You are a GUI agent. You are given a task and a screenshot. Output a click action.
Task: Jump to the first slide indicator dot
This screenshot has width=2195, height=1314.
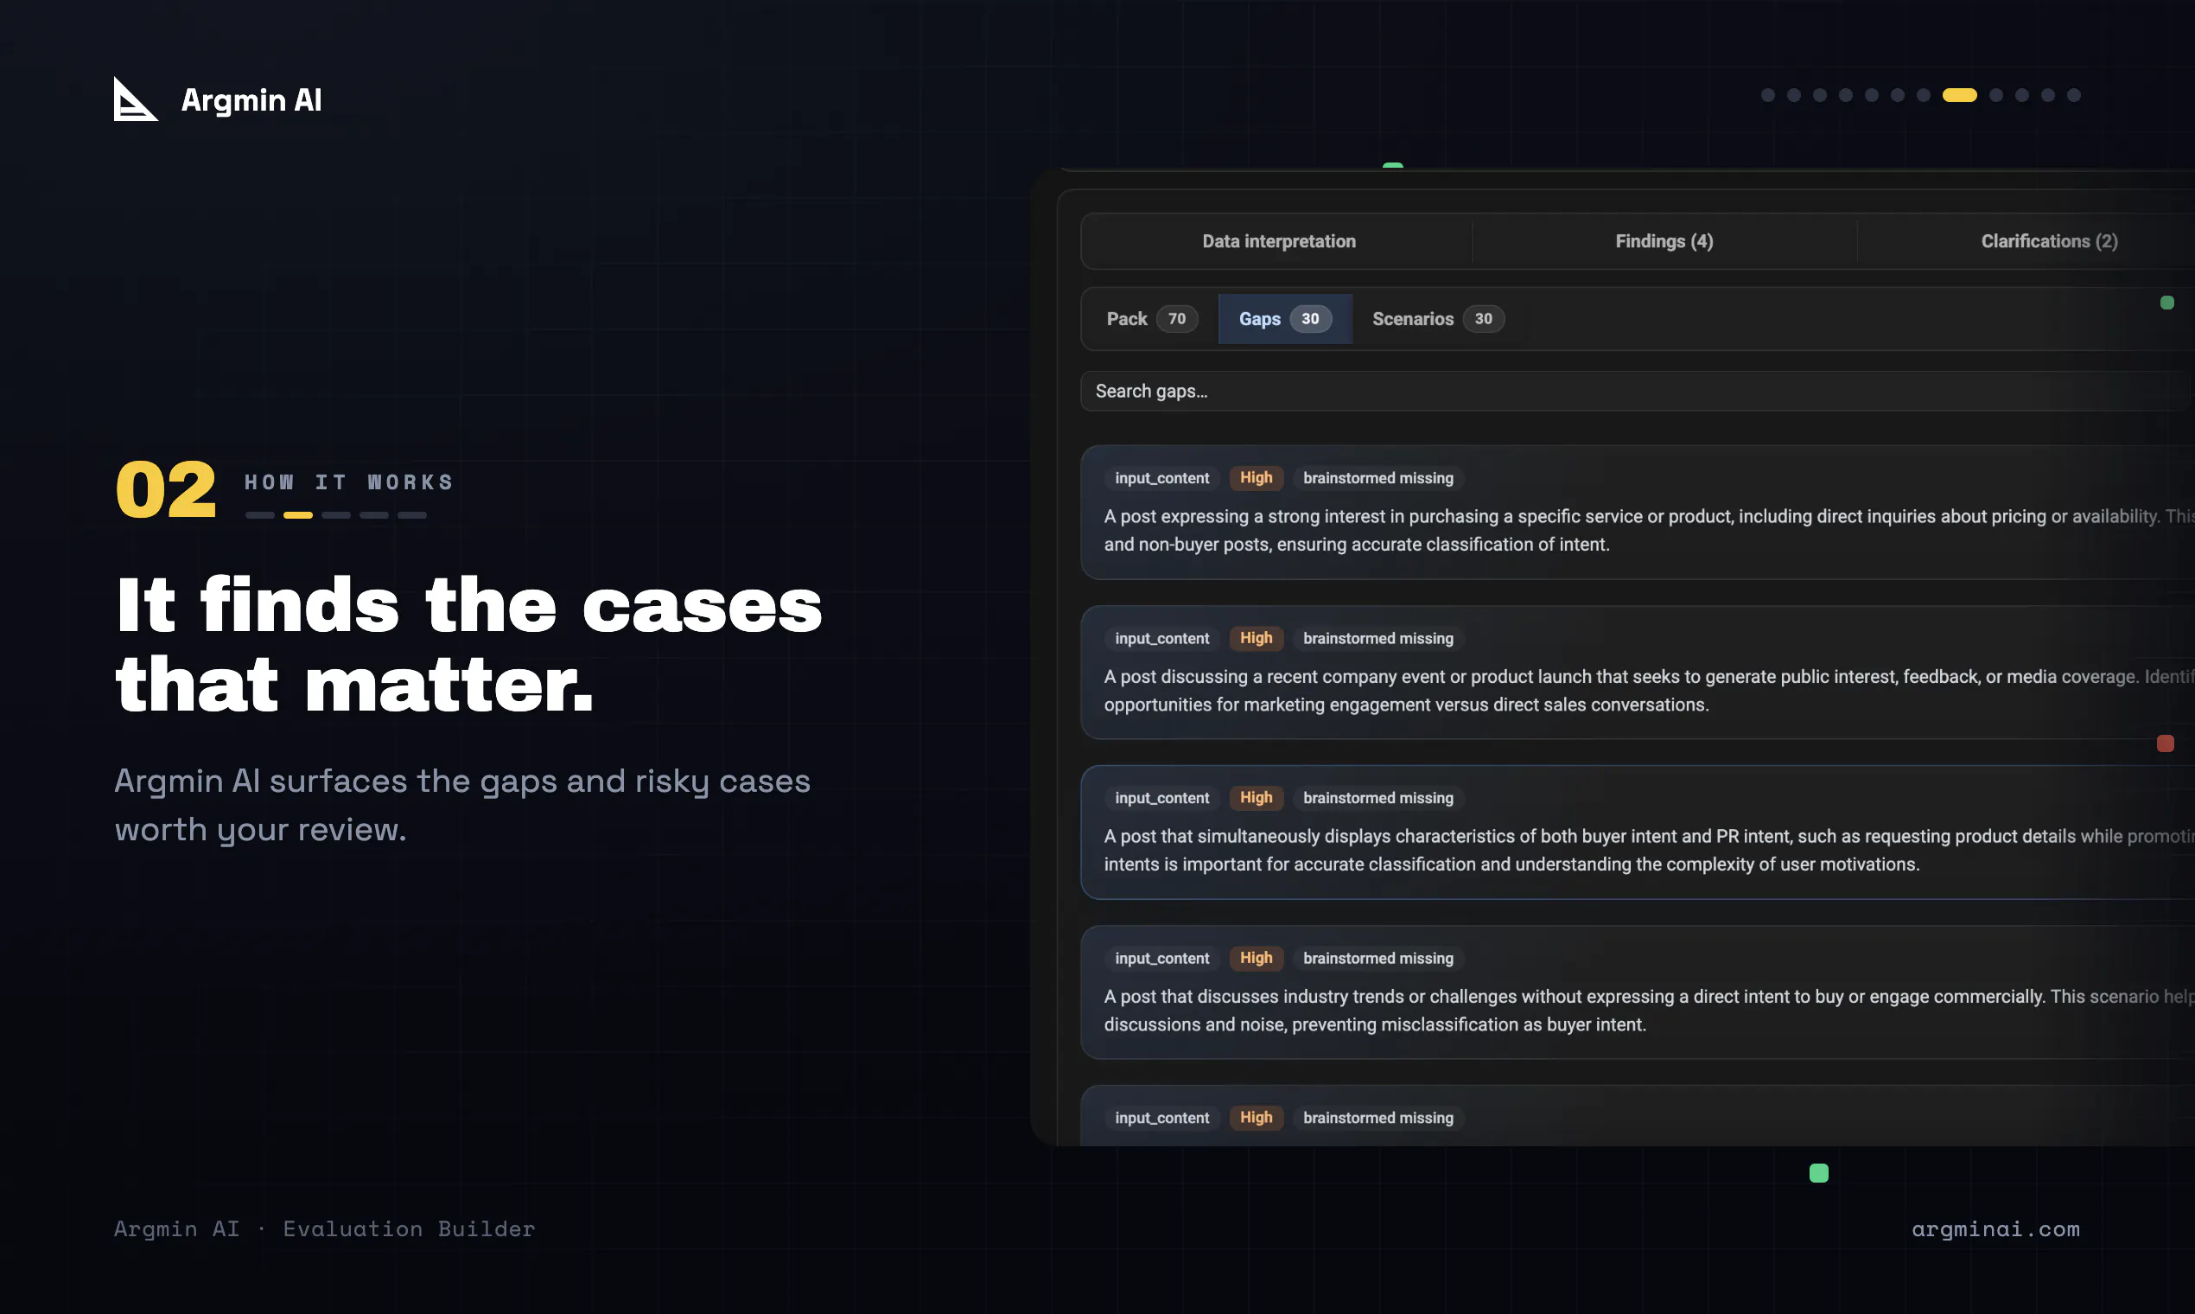(1767, 95)
